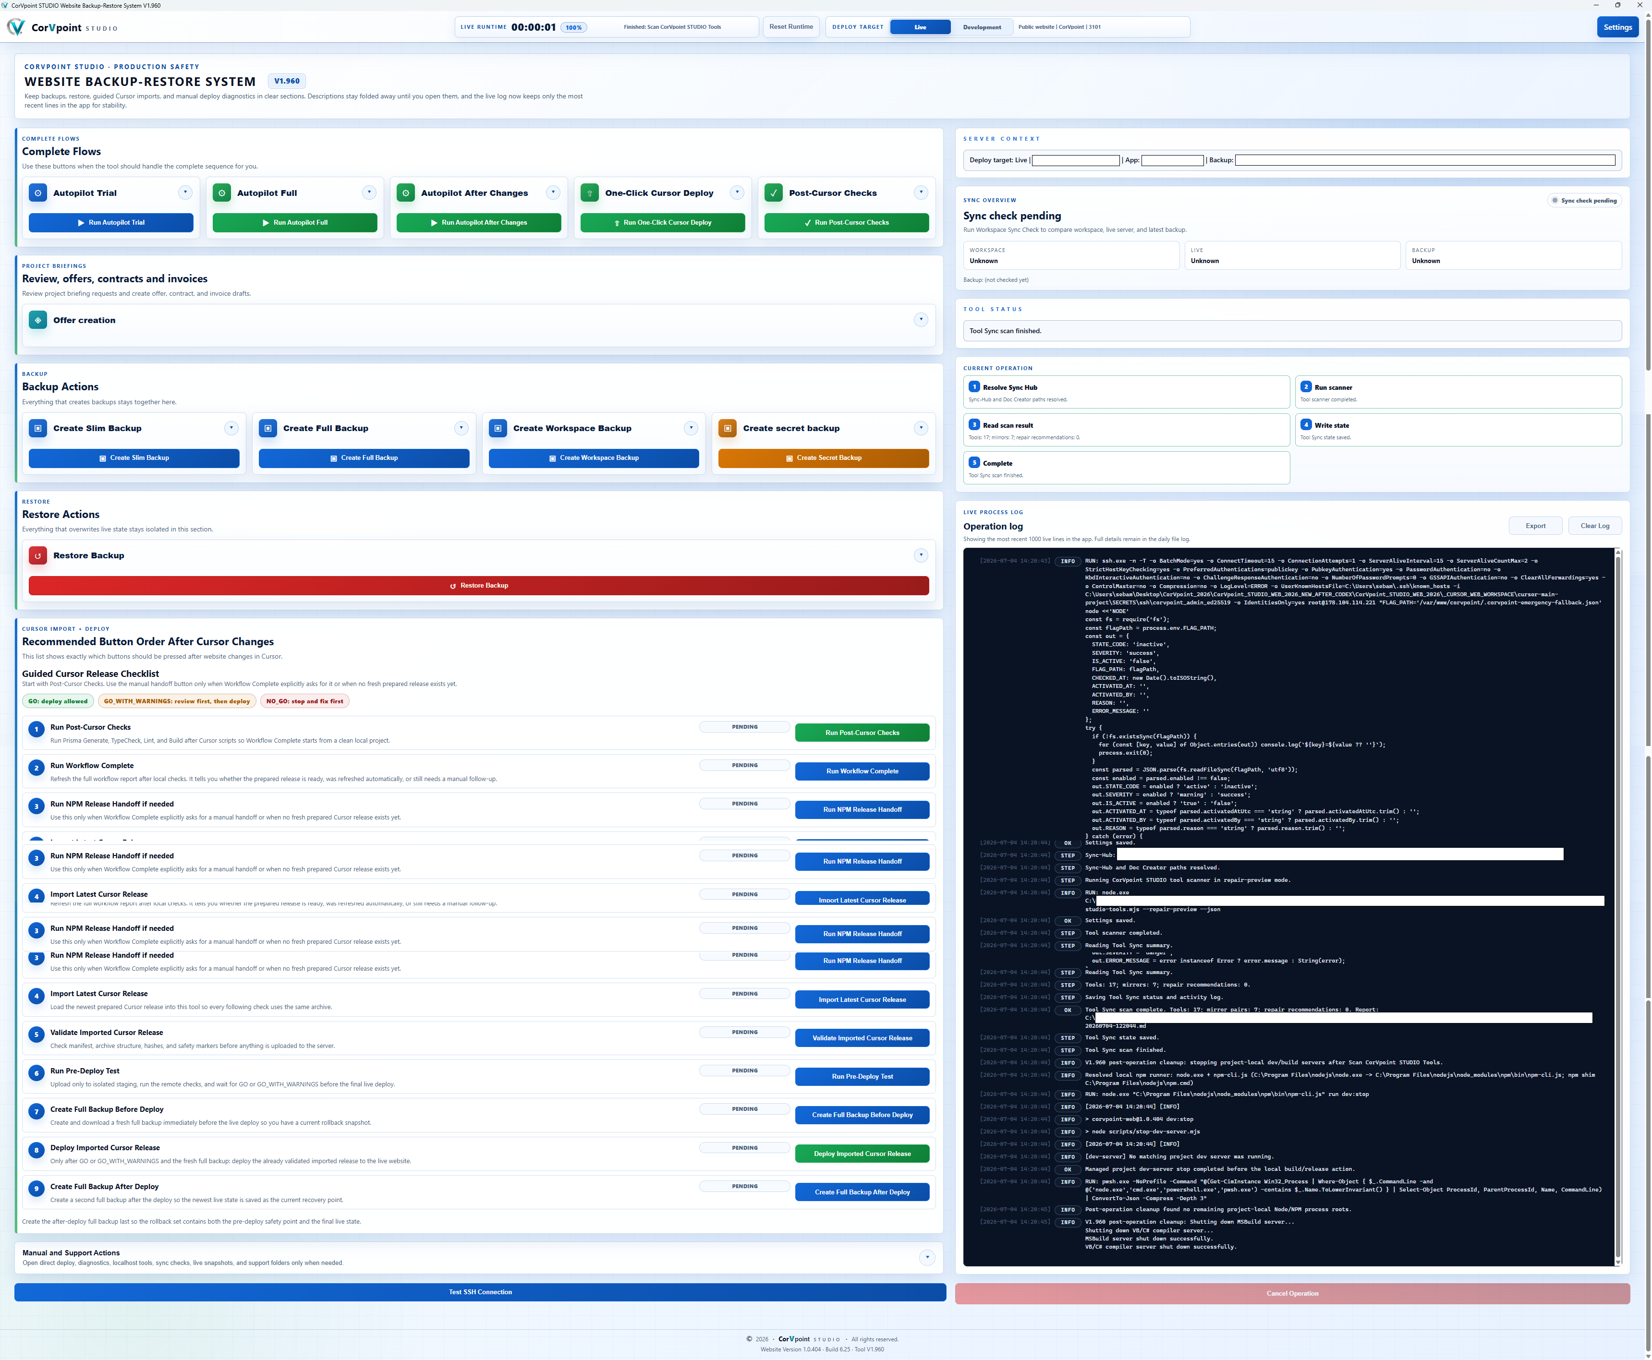Clear the operation log
The height and width of the screenshot is (1360, 1652).
pyautogui.click(x=1595, y=526)
